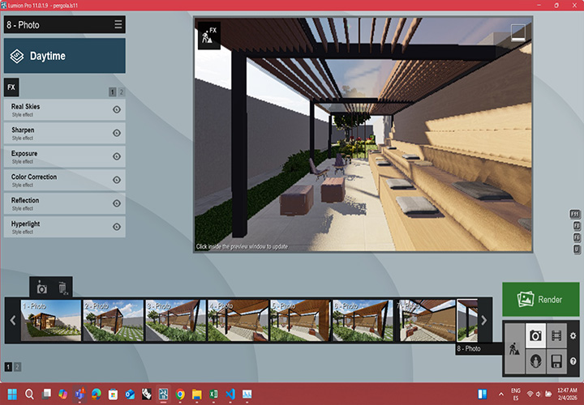Select the Real Skies effect
584x405 pixels.
pyautogui.click(x=64, y=109)
